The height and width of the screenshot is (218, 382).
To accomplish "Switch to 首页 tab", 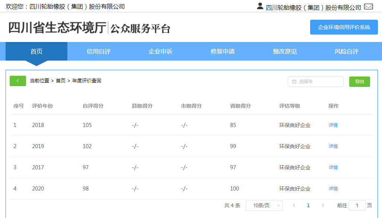I will (36, 51).
